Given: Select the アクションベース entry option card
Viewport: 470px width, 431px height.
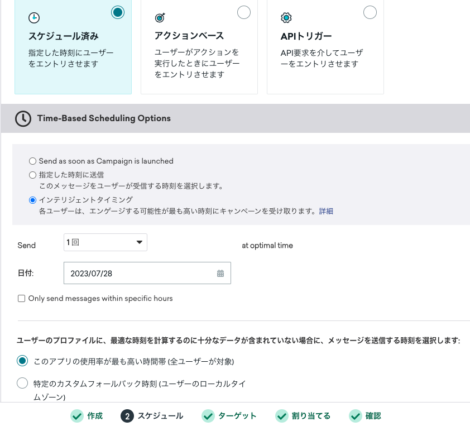Looking at the screenshot, I should tap(199, 47).
